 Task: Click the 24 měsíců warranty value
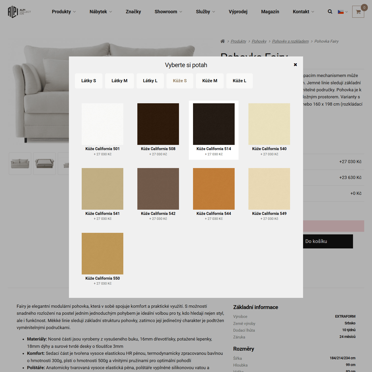click(348, 337)
